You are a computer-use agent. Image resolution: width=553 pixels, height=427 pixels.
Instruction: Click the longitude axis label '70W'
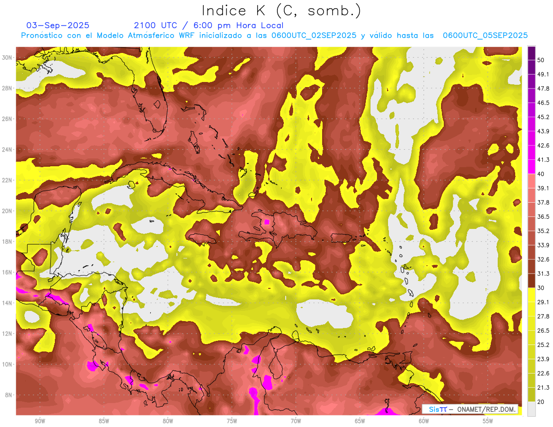[x=296, y=421]
